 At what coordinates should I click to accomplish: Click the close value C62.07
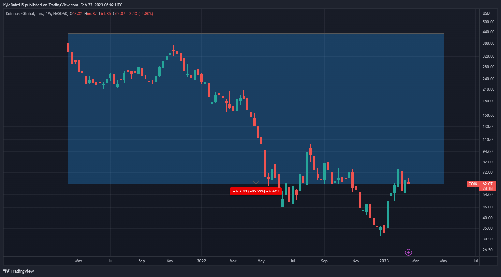(x=119, y=14)
